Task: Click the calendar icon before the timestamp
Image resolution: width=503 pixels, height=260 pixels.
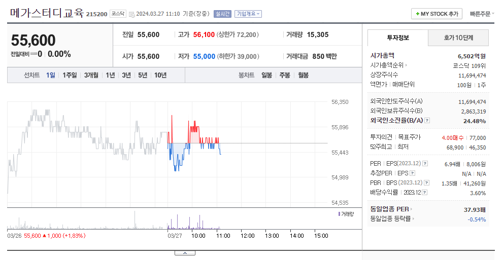Action: [x=131, y=14]
